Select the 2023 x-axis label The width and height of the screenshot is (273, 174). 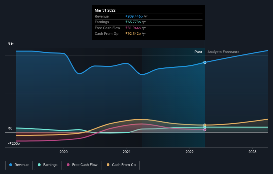[x=252, y=152]
